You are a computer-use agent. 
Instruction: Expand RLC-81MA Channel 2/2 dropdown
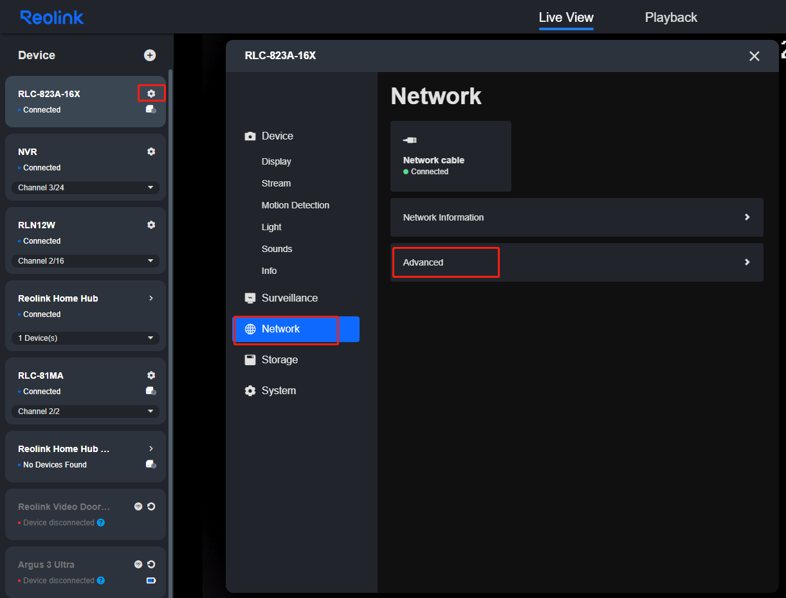[86, 412]
